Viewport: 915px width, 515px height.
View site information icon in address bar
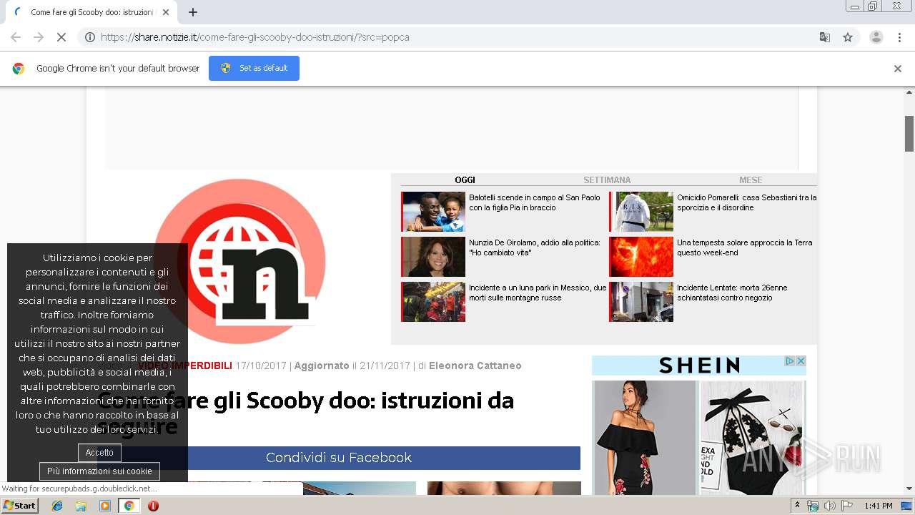tap(90, 37)
